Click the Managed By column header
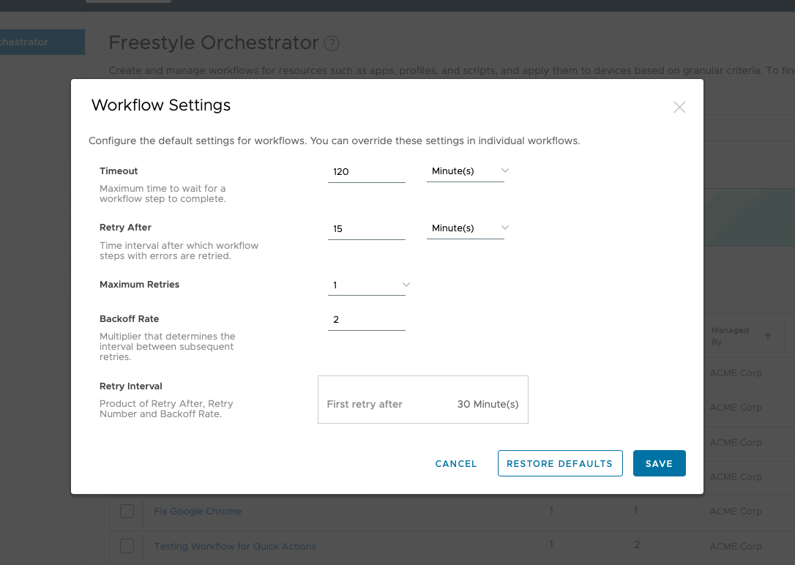This screenshot has height=565, width=795. [x=730, y=336]
